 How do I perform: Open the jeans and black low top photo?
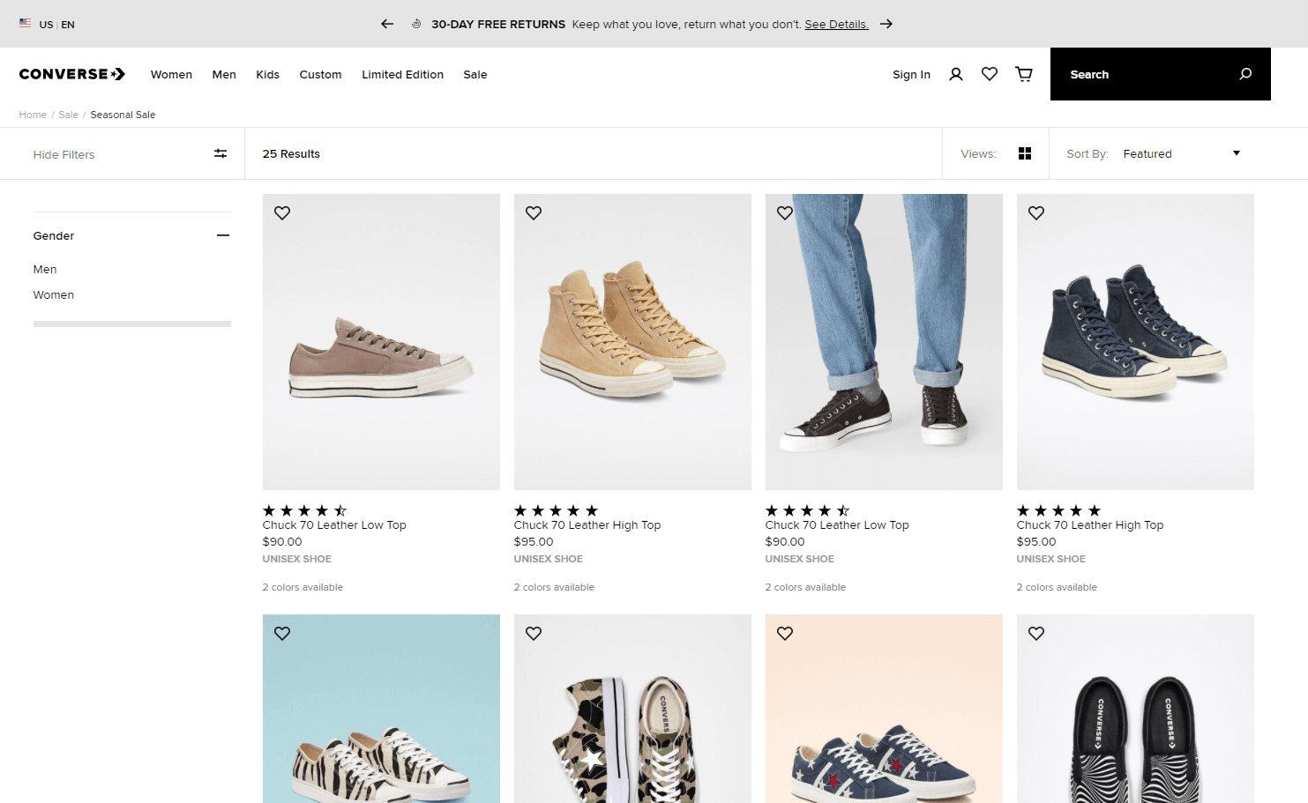click(884, 342)
